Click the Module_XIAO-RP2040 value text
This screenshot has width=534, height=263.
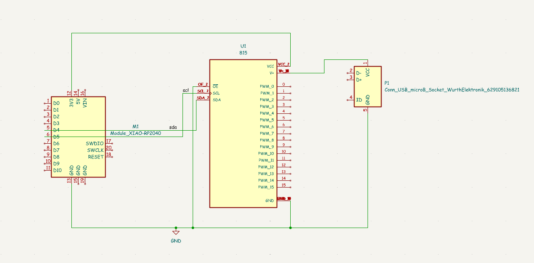135,132
